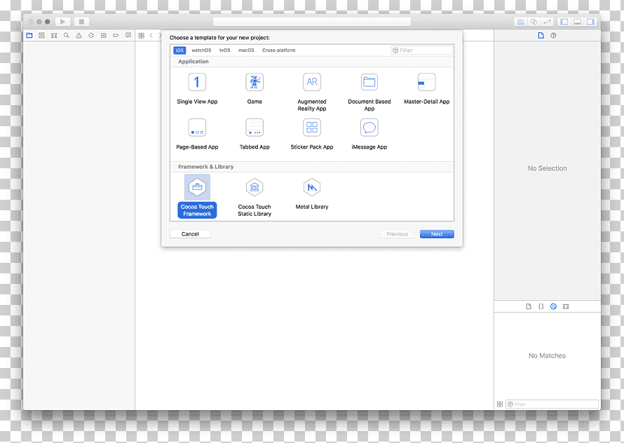Image resolution: width=624 pixels, height=443 pixels.
Task: Choose the iMessage App template
Action: (x=369, y=134)
